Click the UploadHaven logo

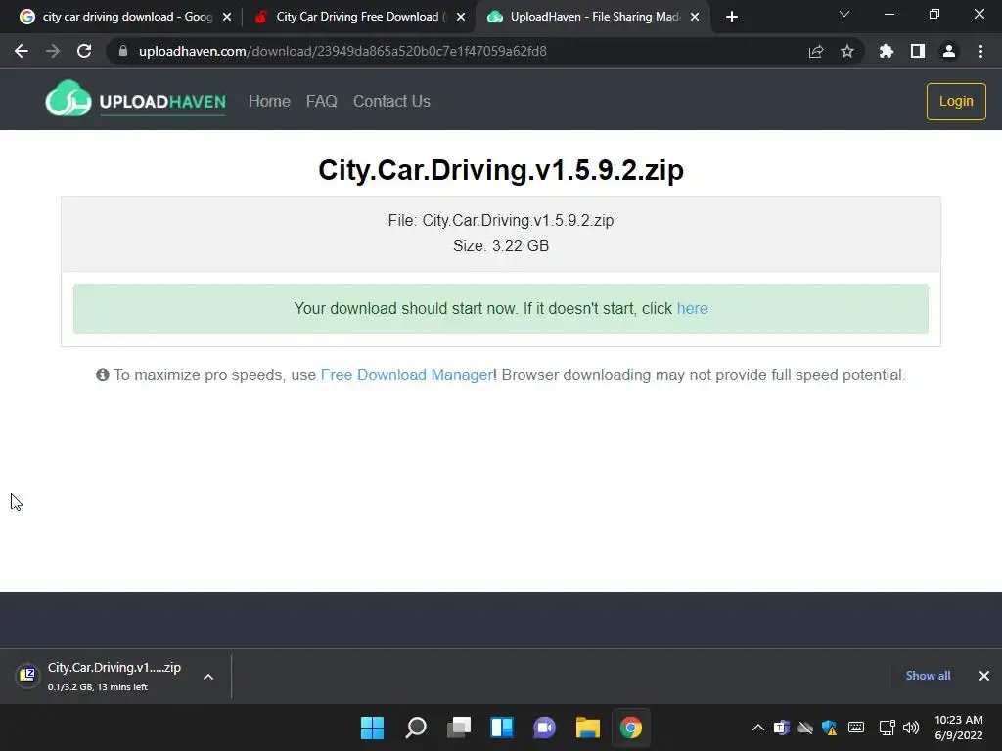point(135,100)
